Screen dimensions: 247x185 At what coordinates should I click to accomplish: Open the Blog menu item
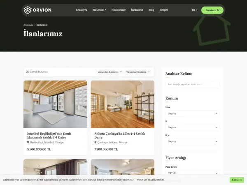tap(151, 10)
